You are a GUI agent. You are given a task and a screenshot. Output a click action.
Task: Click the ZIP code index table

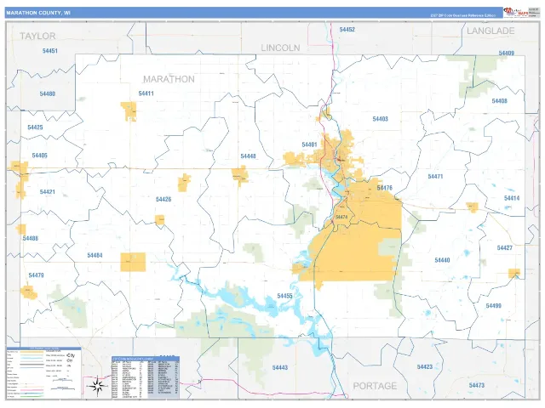(146, 377)
